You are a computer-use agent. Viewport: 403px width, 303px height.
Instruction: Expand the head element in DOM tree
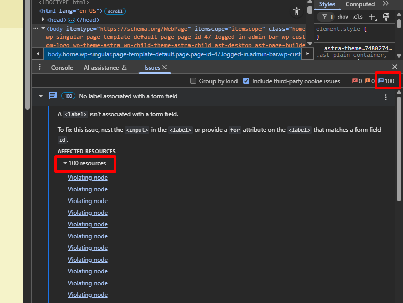tap(43, 20)
